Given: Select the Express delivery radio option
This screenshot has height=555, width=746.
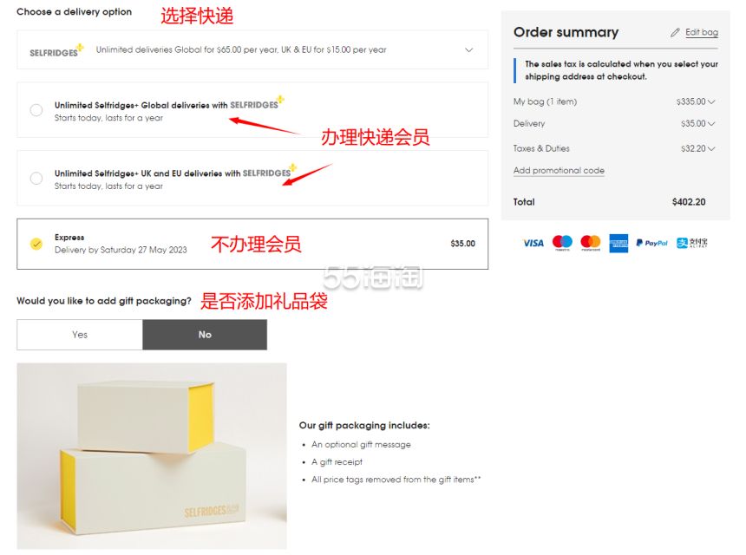Looking at the screenshot, I should 36,244.
